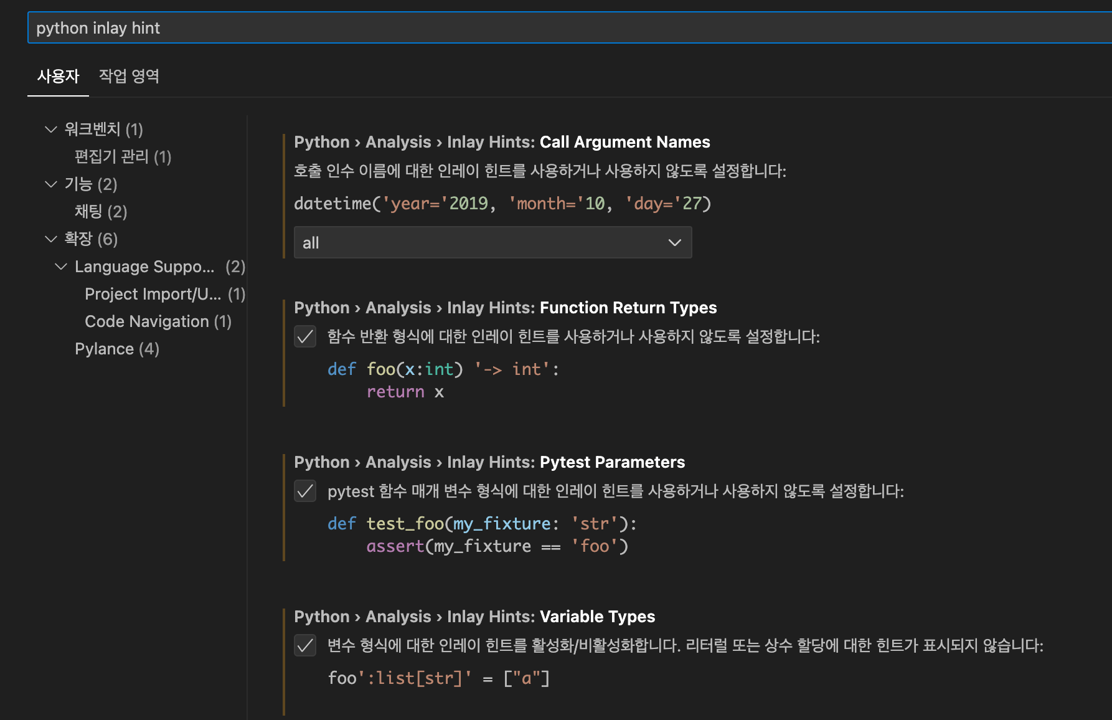
Task: Click the 기능 (2) label
Action: (91, 184)
